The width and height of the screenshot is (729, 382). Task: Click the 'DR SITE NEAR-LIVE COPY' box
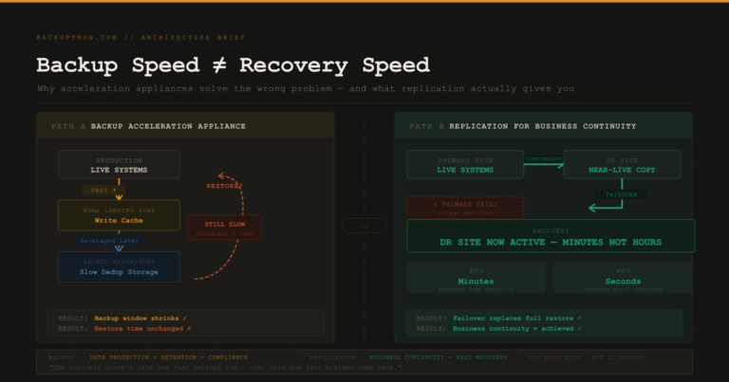pyautogui.click(x=622, y=164)
